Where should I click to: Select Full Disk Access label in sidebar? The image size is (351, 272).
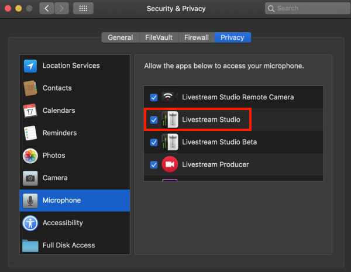tap(69, 245)
